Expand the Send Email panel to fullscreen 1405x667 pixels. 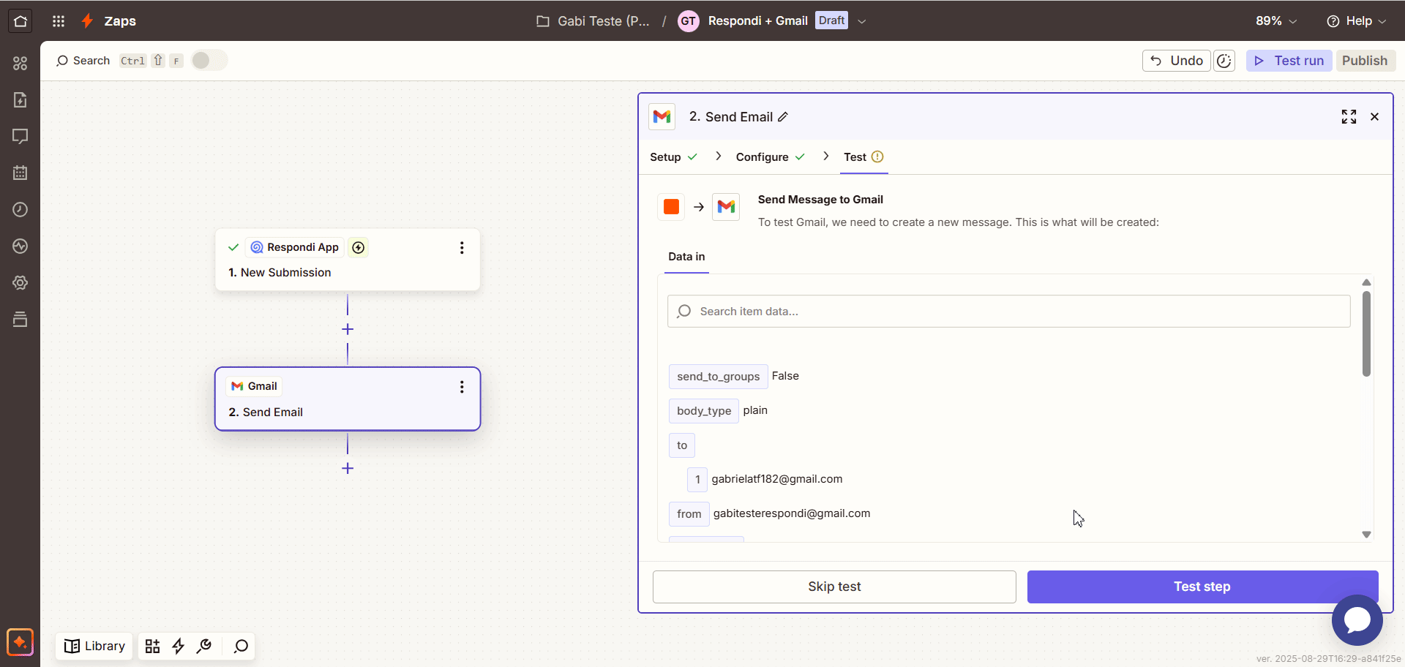point(1349,117)
